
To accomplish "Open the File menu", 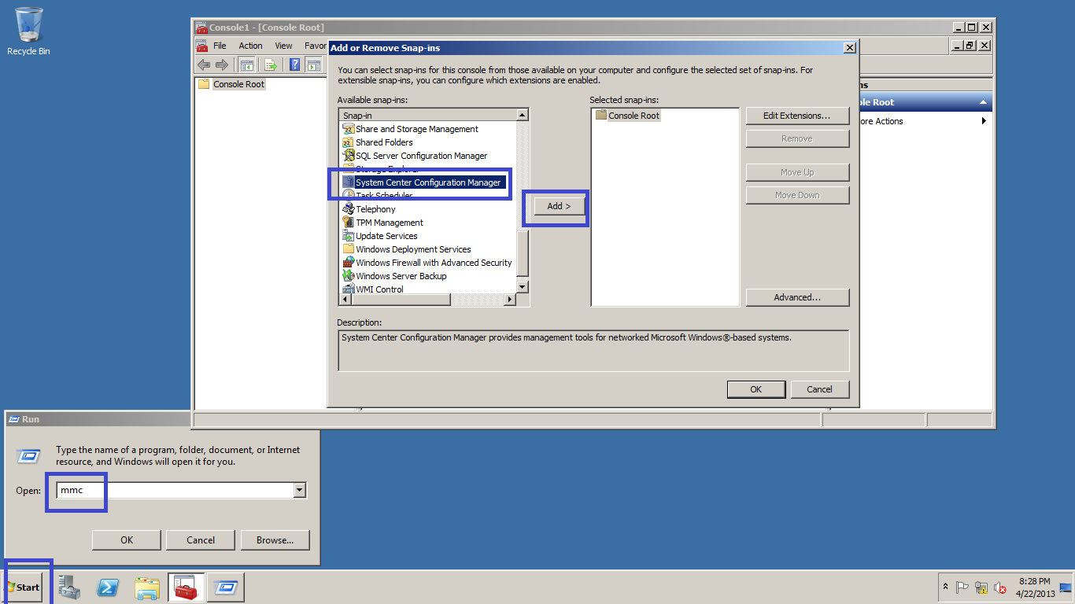I will click(220, 46).
